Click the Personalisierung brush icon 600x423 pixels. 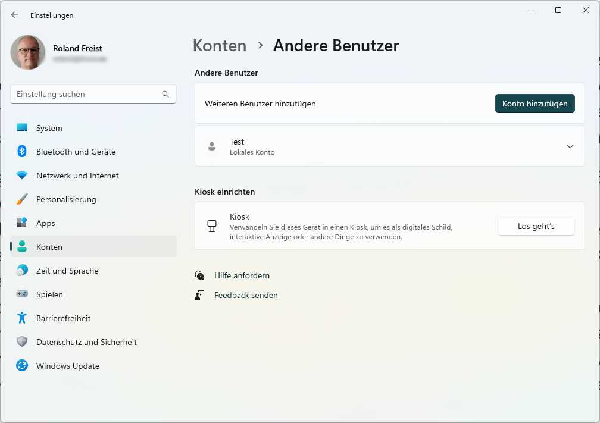pos(21,199)
